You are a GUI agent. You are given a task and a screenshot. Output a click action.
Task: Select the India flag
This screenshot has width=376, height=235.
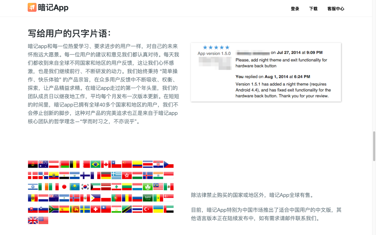pos(158,175)
